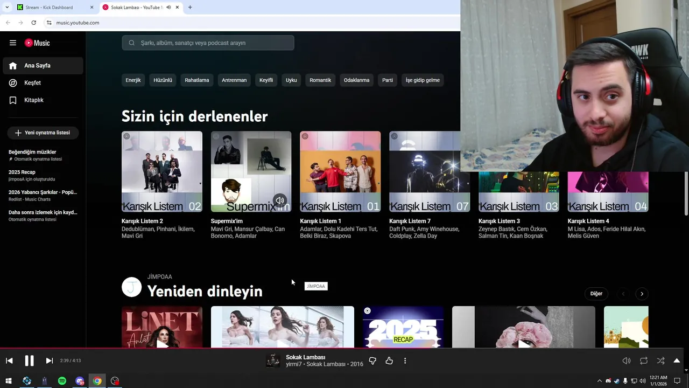Select the Rahatlama mood chip
The height and width of the screenshot is (388, 689).
click(x=196, y=80)
